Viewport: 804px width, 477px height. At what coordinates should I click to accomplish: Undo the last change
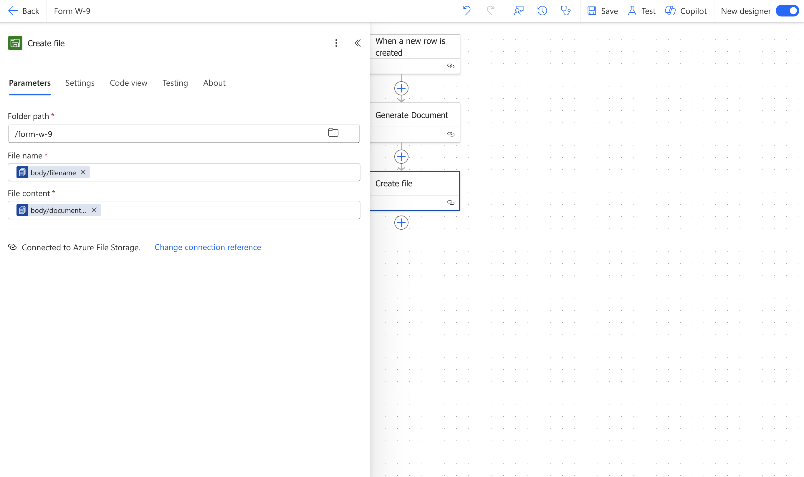(x=466, y=11)
